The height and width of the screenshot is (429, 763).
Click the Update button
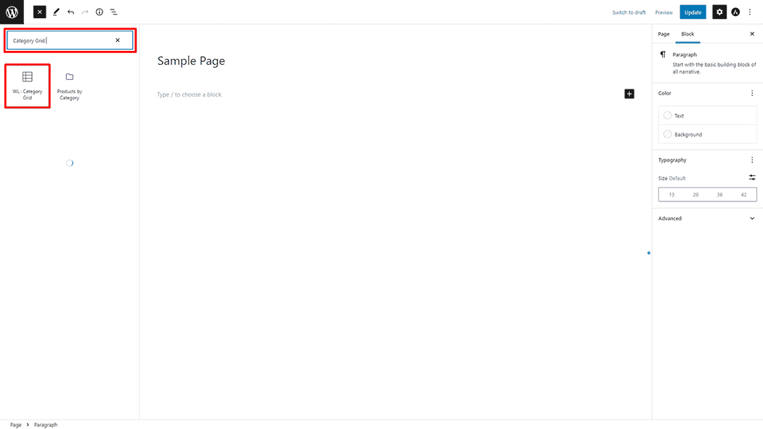pyautogui.click(x=693, y=12)
